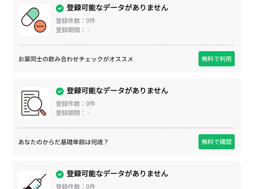Tap the medicine capsule icon
253x189 pixels.
point(34,20)
